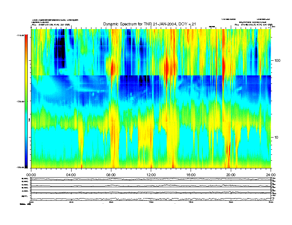Click the 00:00 time axis label
The width and height of the screenshot is (292, 225).
tap(31, 175)
